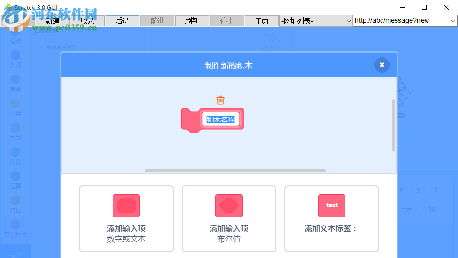The height and width of the screenshot is (258, 458).
Task: Select dimmed 事件 category in sidebar
Action: (x=15, y=107)
